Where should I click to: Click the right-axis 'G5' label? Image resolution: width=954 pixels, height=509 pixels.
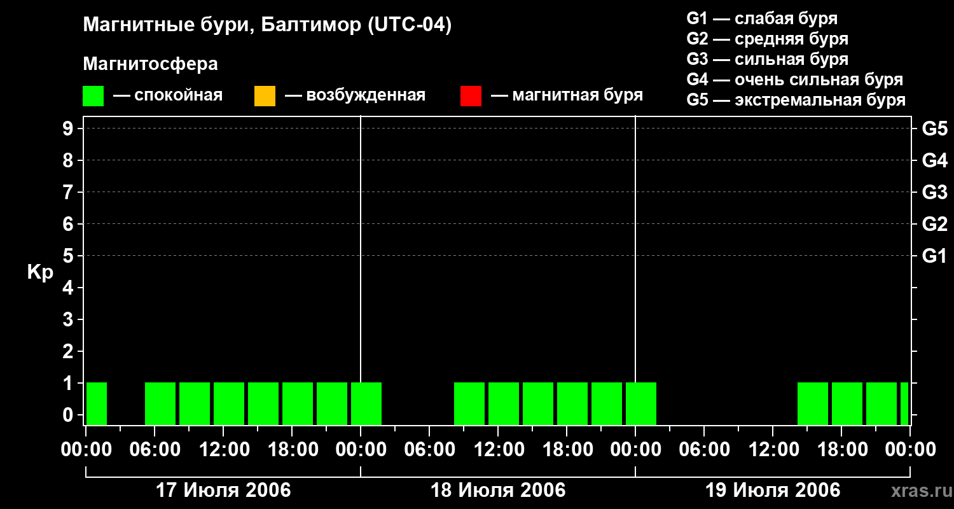click(x=934, y=129)
